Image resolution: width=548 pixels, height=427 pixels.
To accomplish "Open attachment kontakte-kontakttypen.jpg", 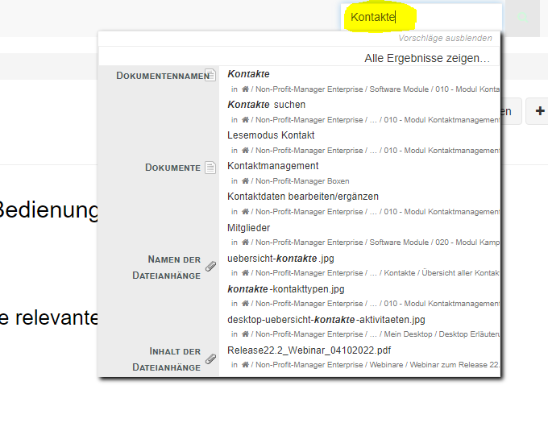I will point(285,288).
